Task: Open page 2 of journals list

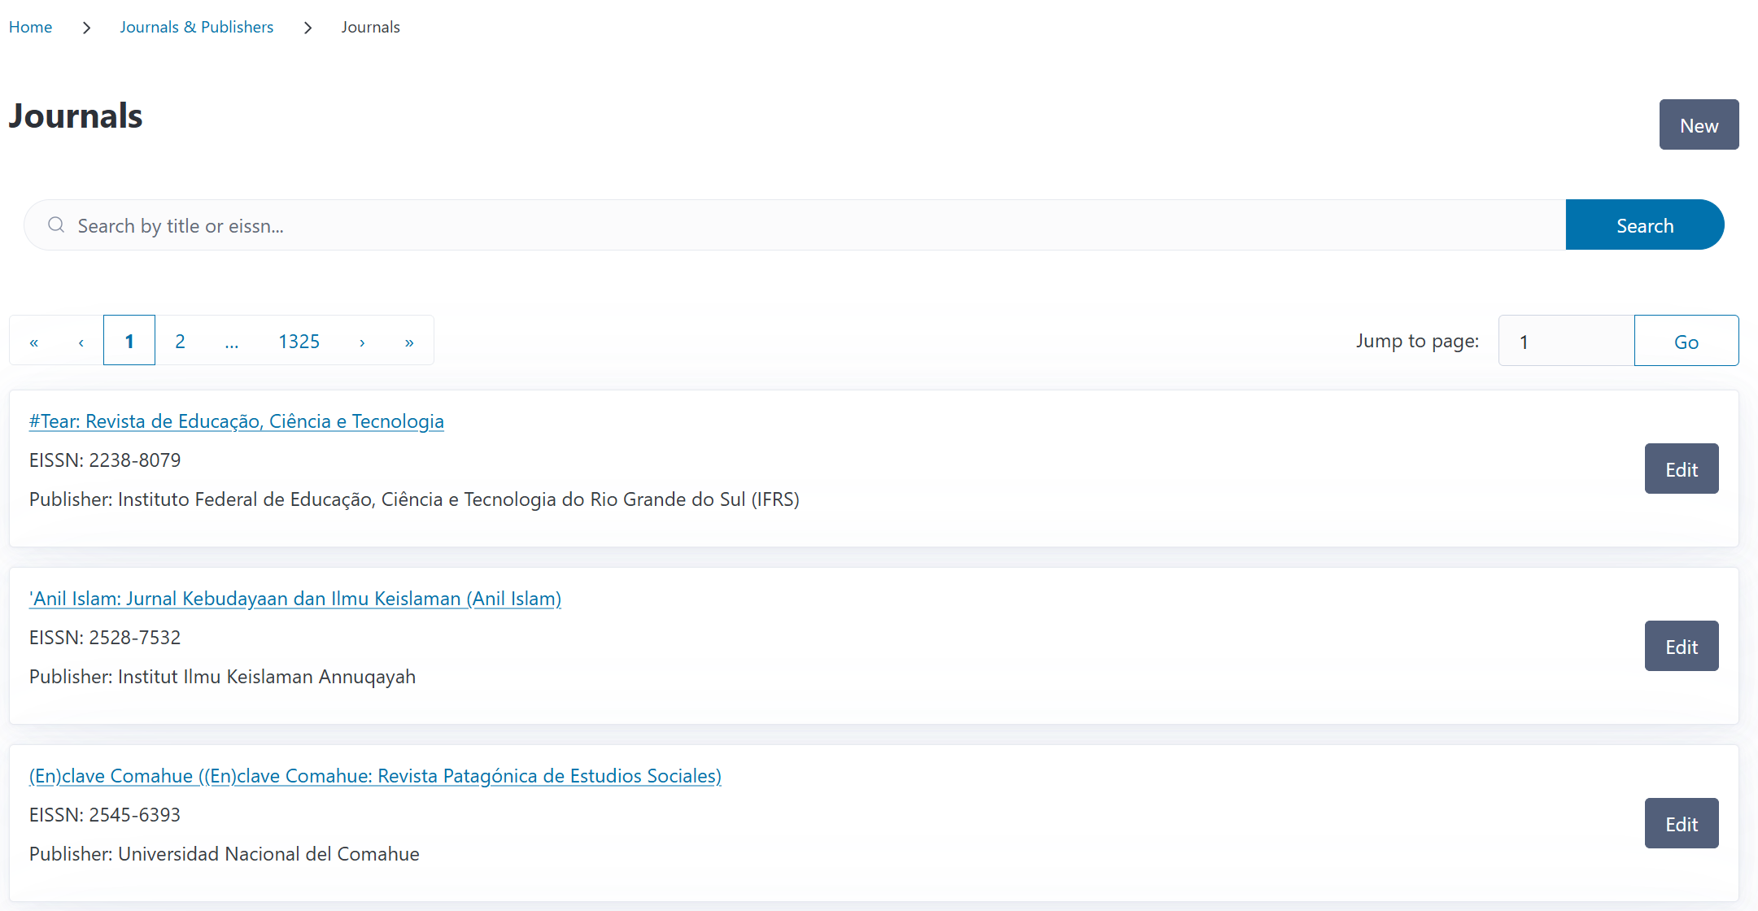Action: click(180, 341)
